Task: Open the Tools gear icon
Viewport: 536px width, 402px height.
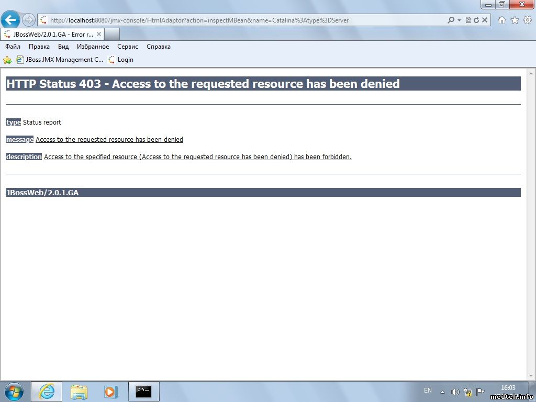Action: click(x=527, y=20)
